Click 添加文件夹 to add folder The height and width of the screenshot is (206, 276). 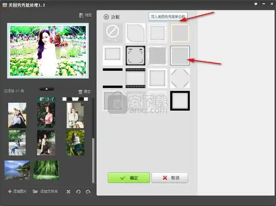pyautogui.click(x=45, y=192)
